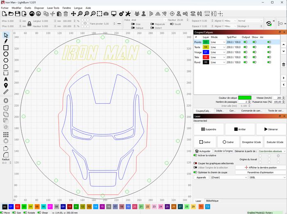Viewport: 287px width, 214px height.
Task: Toggle Optimiser le chemin de coupe
Action: click(195, 172)
